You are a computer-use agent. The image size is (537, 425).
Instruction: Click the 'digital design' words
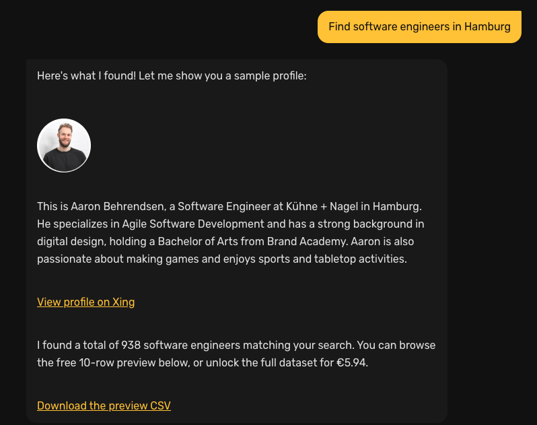pyautogui.click(x=70, y=241)
